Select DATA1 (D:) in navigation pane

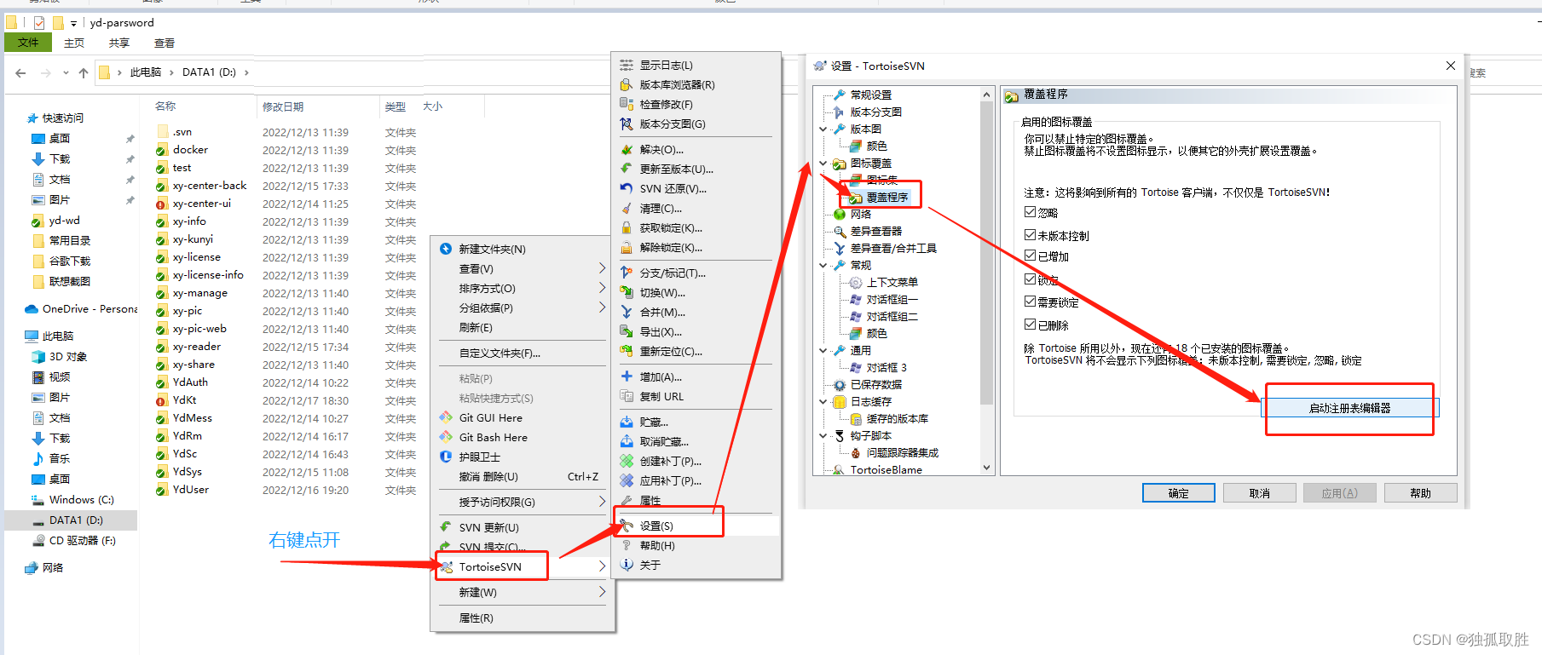click(76, 520)
